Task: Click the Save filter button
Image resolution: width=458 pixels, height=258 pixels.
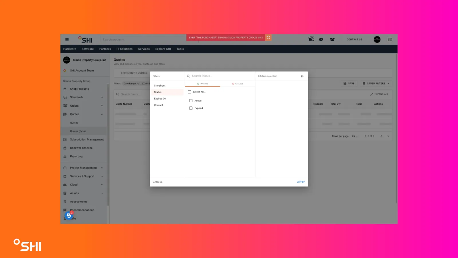Action: click(349, 83)
